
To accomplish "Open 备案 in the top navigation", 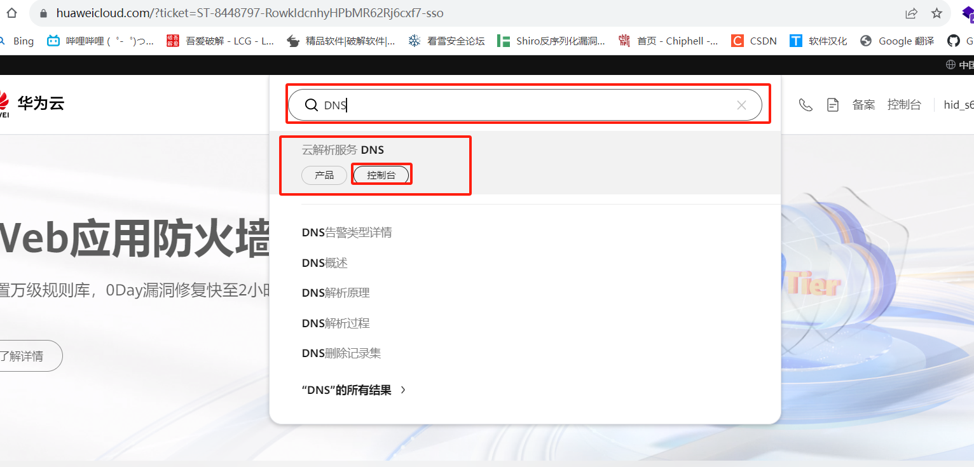I will 863,105.
